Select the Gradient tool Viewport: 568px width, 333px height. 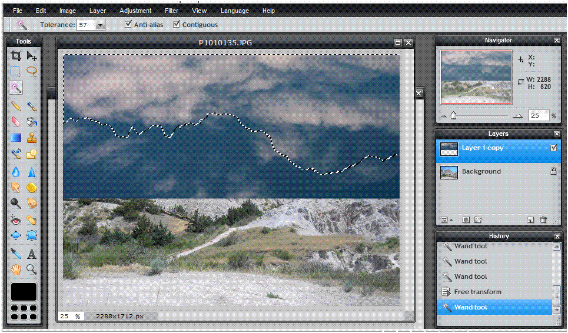(x=16, y=138)
